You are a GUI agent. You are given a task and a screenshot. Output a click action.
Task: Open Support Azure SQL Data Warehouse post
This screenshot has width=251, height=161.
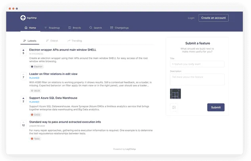pos(53,98)
